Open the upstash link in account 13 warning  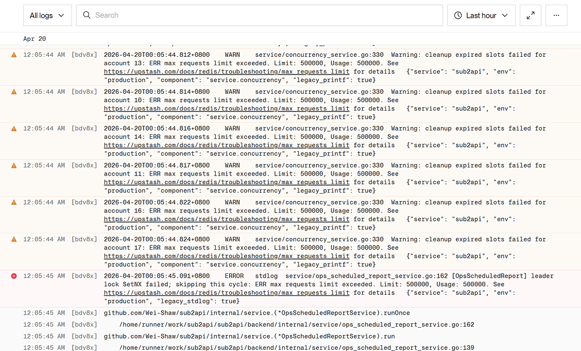point(226,72)
